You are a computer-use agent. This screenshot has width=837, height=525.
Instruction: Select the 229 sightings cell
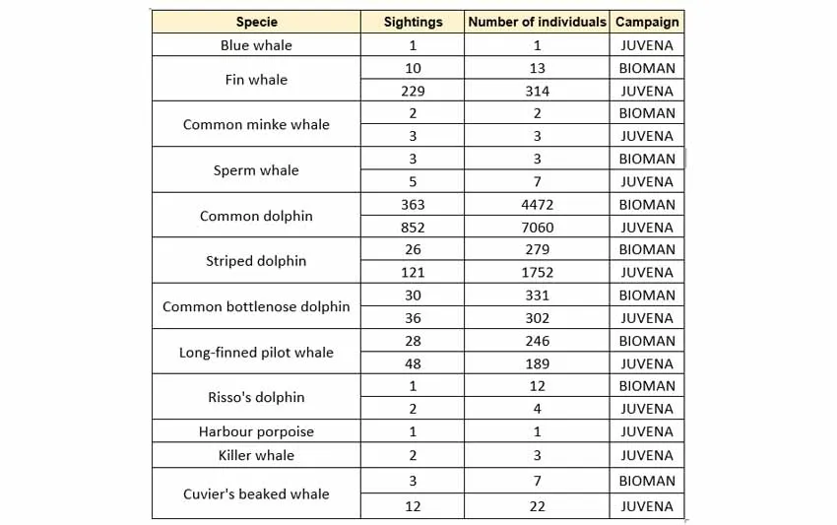coord(413,91)
